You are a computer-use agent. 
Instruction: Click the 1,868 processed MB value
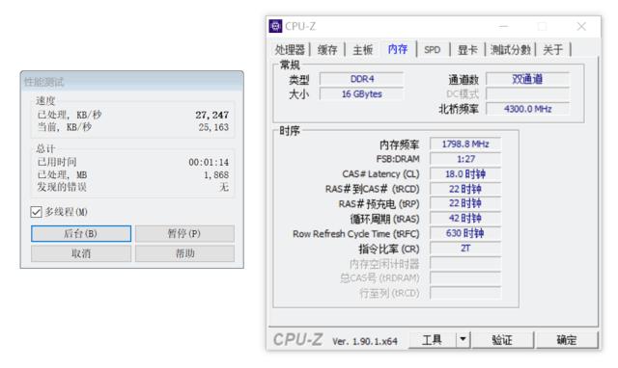pos(216,174)
